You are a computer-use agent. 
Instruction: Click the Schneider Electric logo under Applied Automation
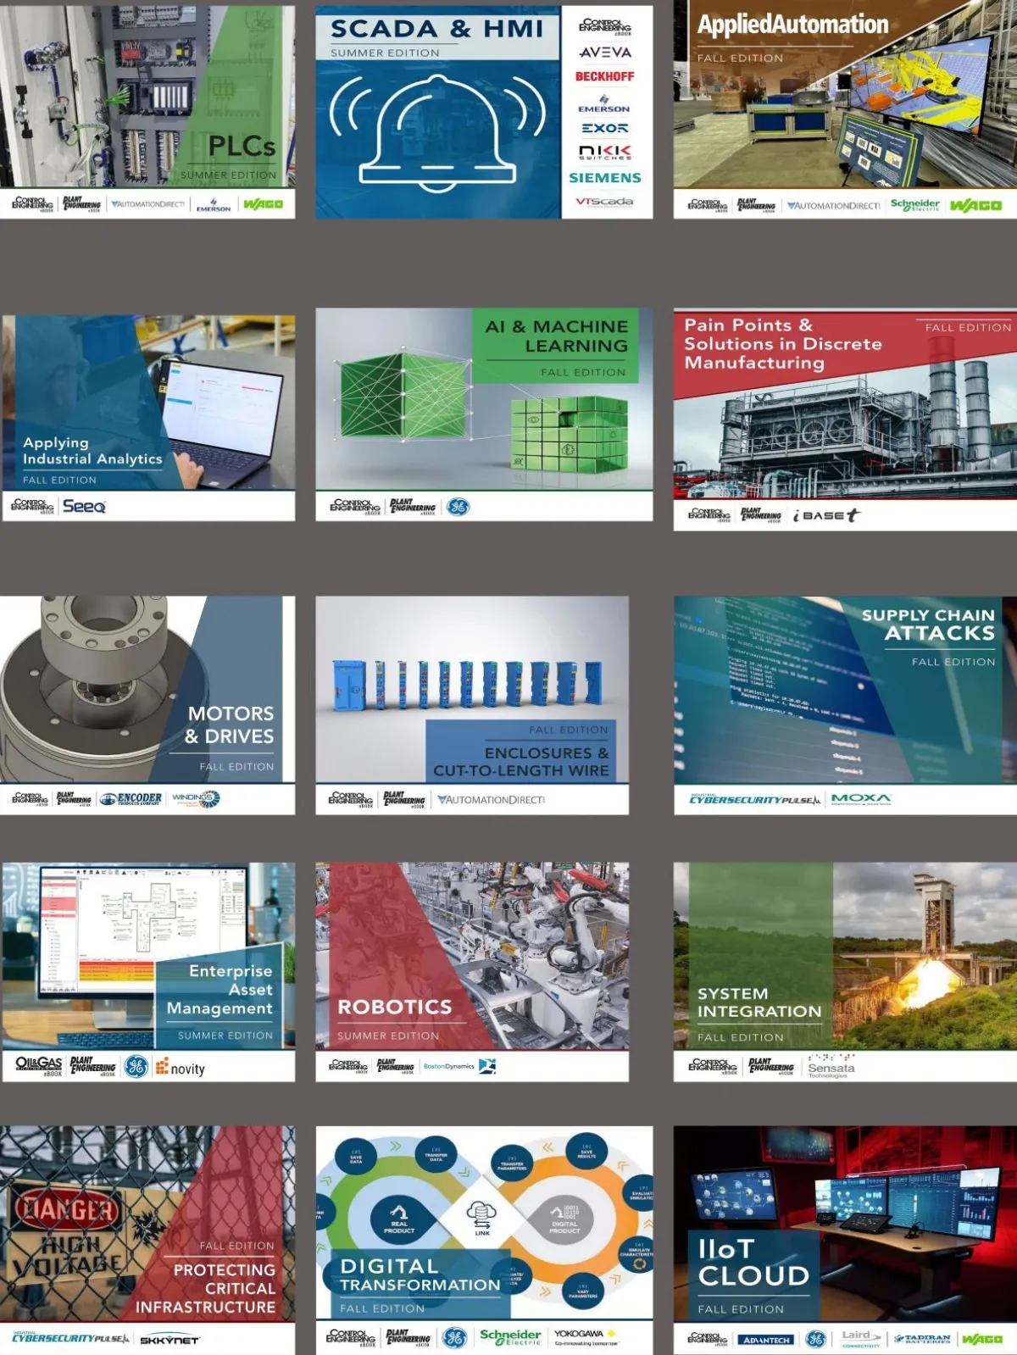click(x=914, y=205)
